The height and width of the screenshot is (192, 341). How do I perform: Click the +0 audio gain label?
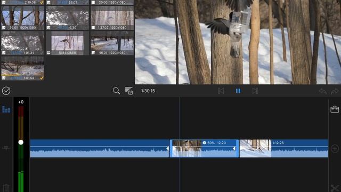coord(21,102)
